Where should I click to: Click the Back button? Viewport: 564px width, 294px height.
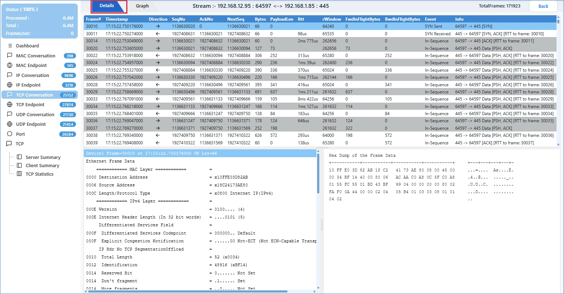tap(543, 6)
